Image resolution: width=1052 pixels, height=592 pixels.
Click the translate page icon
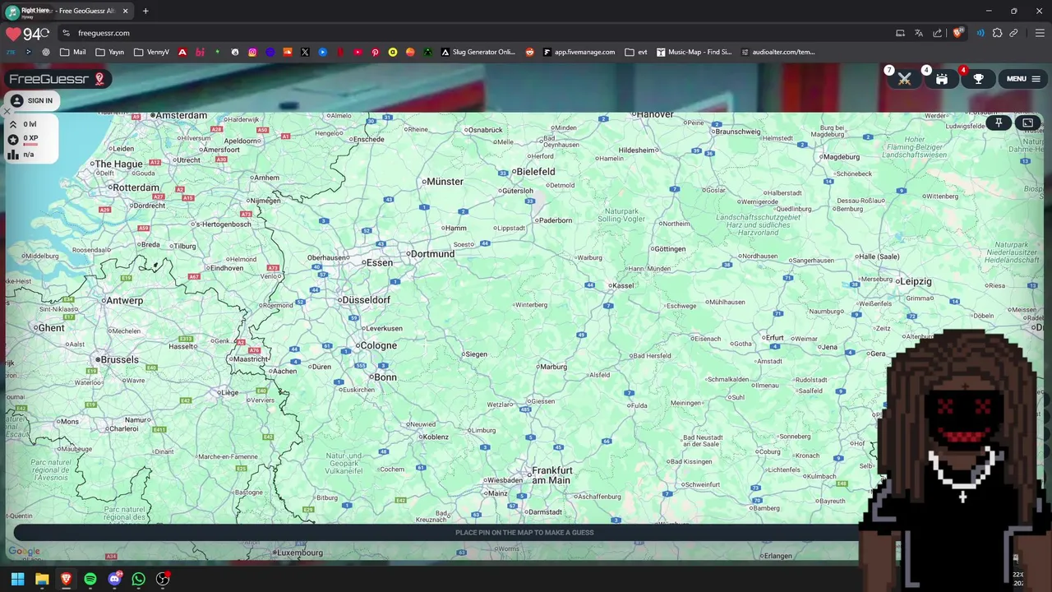pyautogui.click(x=919, y=33)
